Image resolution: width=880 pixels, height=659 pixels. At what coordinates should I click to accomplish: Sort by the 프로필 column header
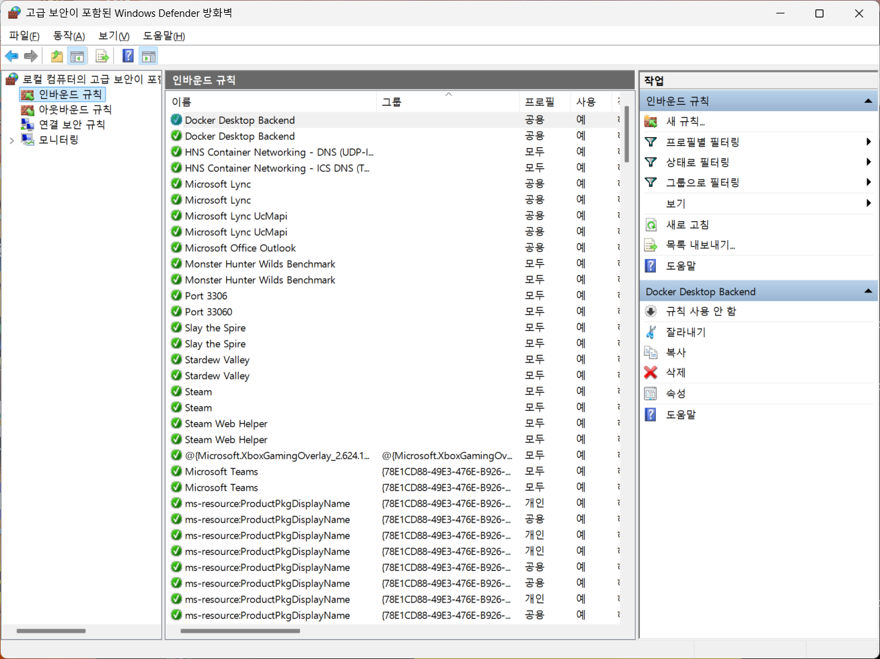pyautogui.click(x=545, y=102)
